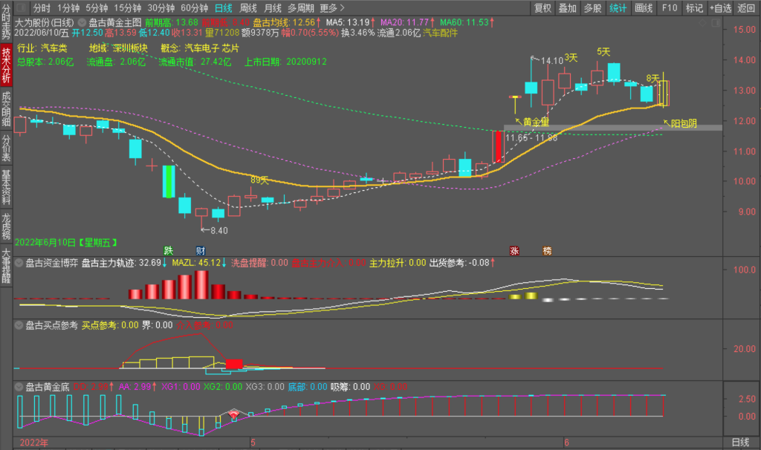Screen dimensions: 761x450
Task: Click the settings icon left of 分时
Action: [22, 8]
